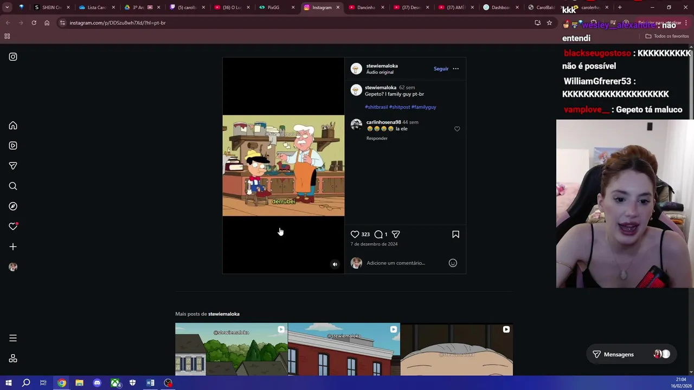
Task: Open the emoji picker in comment box
Action: (453, 263)
